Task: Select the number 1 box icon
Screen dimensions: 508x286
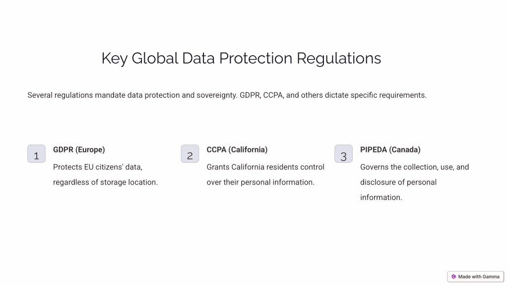Action: point(36,154)
